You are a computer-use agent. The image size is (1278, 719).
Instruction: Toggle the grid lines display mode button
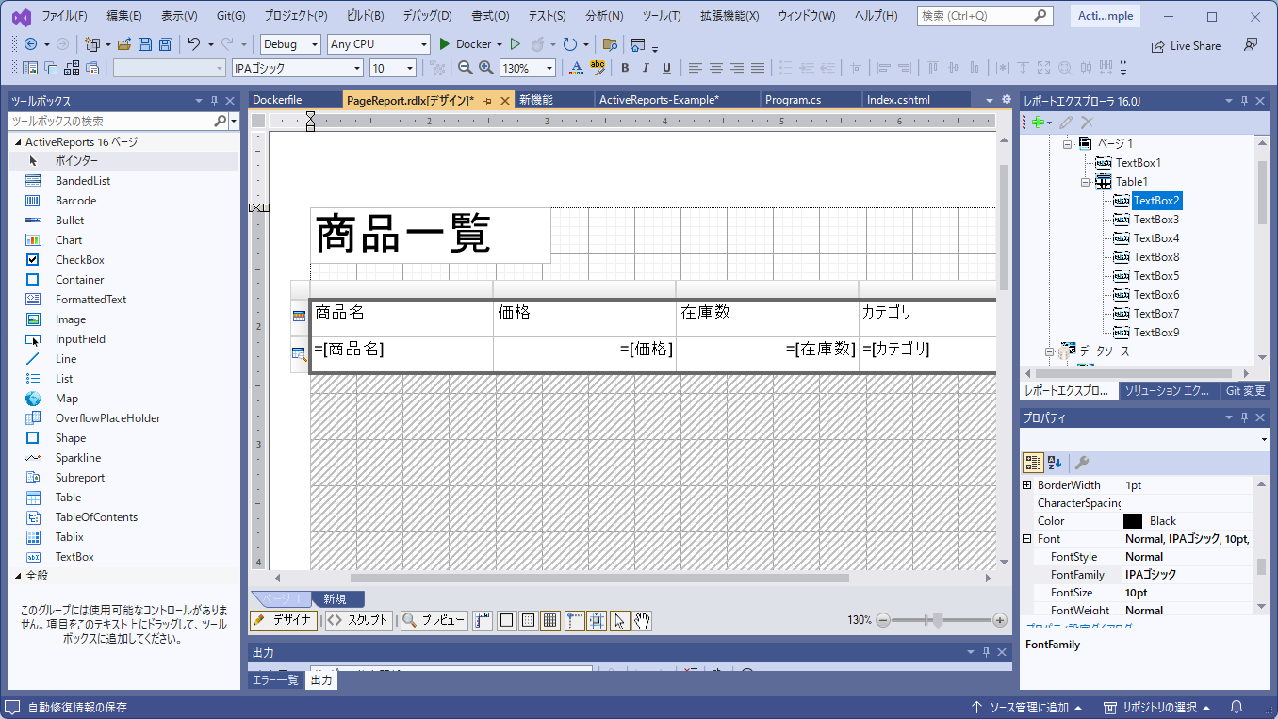coord(550,620)
